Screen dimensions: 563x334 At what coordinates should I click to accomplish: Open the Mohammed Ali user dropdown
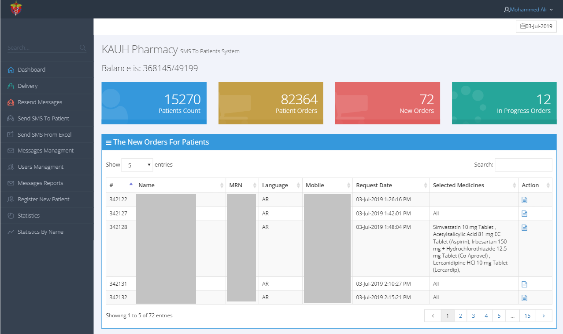click(529, 10)
